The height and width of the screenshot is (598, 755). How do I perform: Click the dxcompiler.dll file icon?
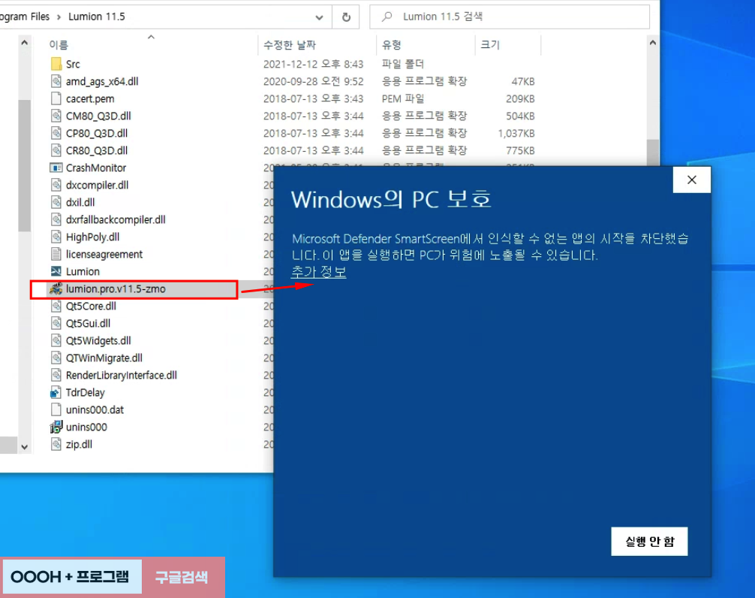[x=56, y=185]
